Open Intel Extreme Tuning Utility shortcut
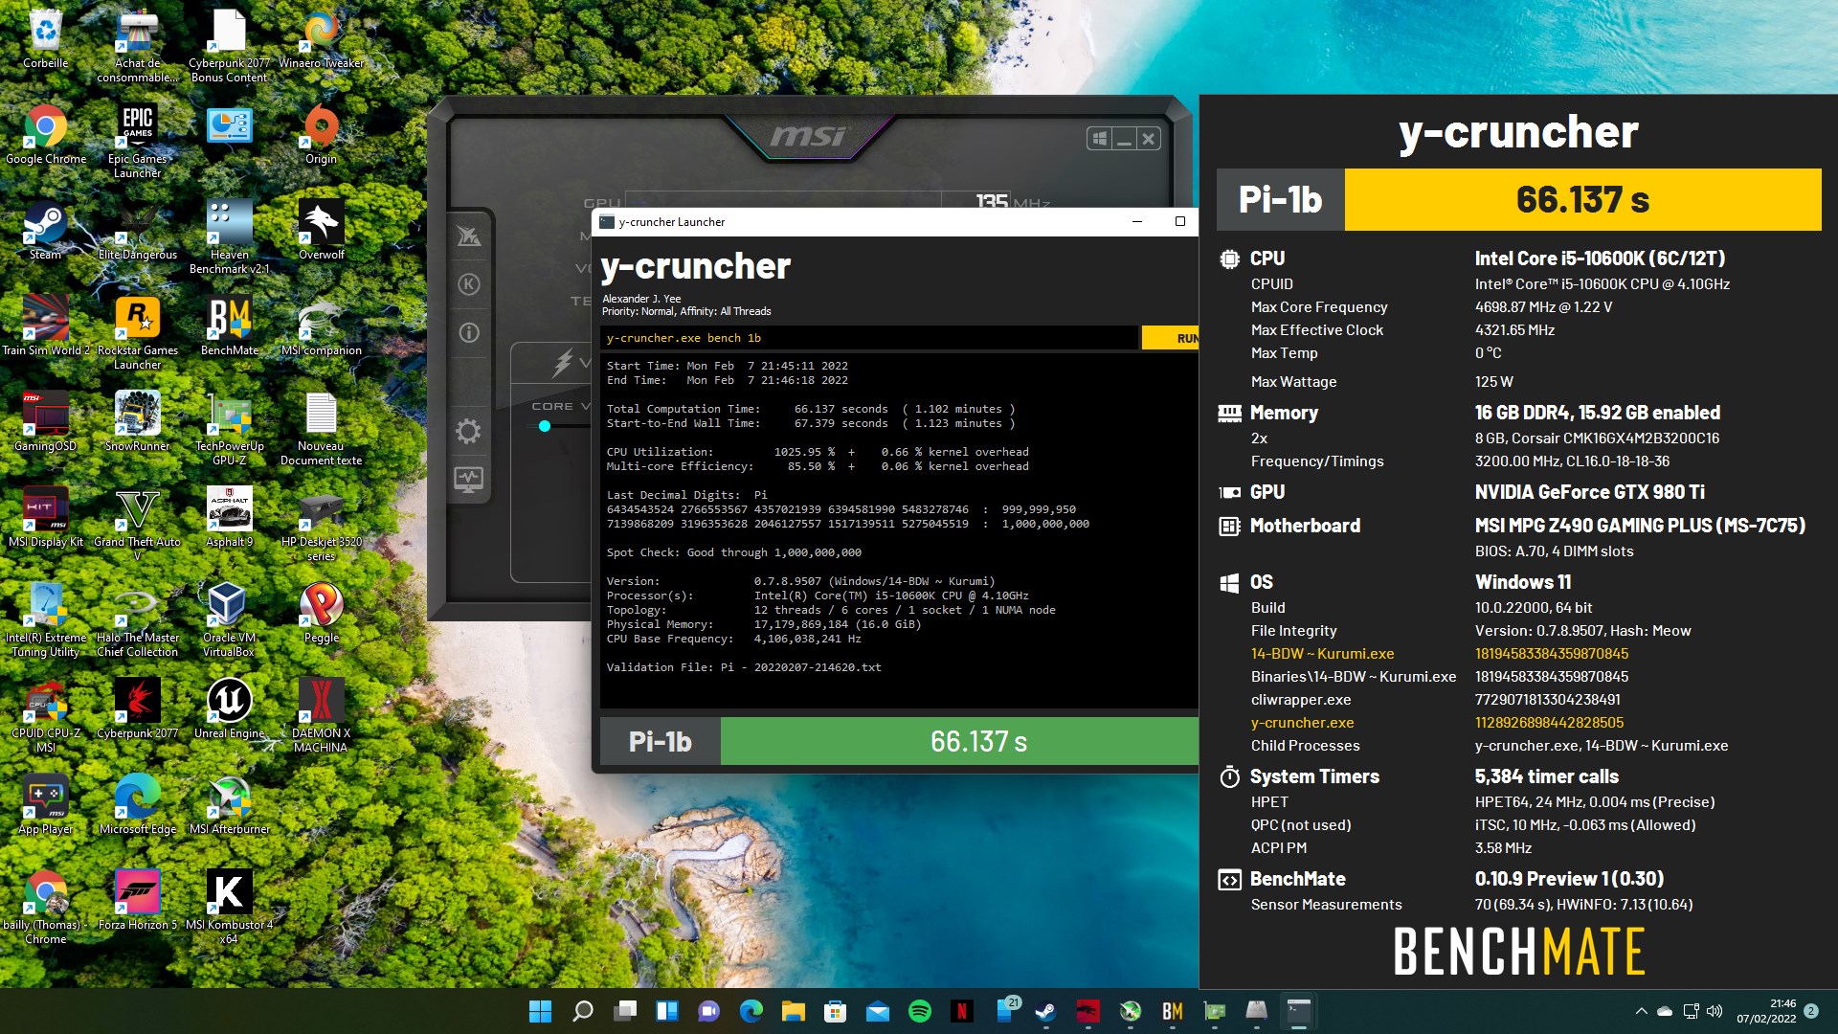Viewport: 1838px width, 1034px height. 45,620
